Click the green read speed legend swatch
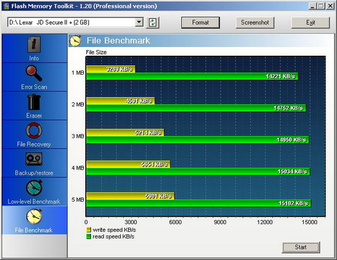Image resolution: width=337 pixels, height=260 pixels. 89,236
